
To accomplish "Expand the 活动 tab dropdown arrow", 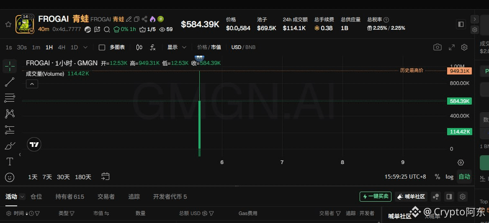I will tap(22, 197).
